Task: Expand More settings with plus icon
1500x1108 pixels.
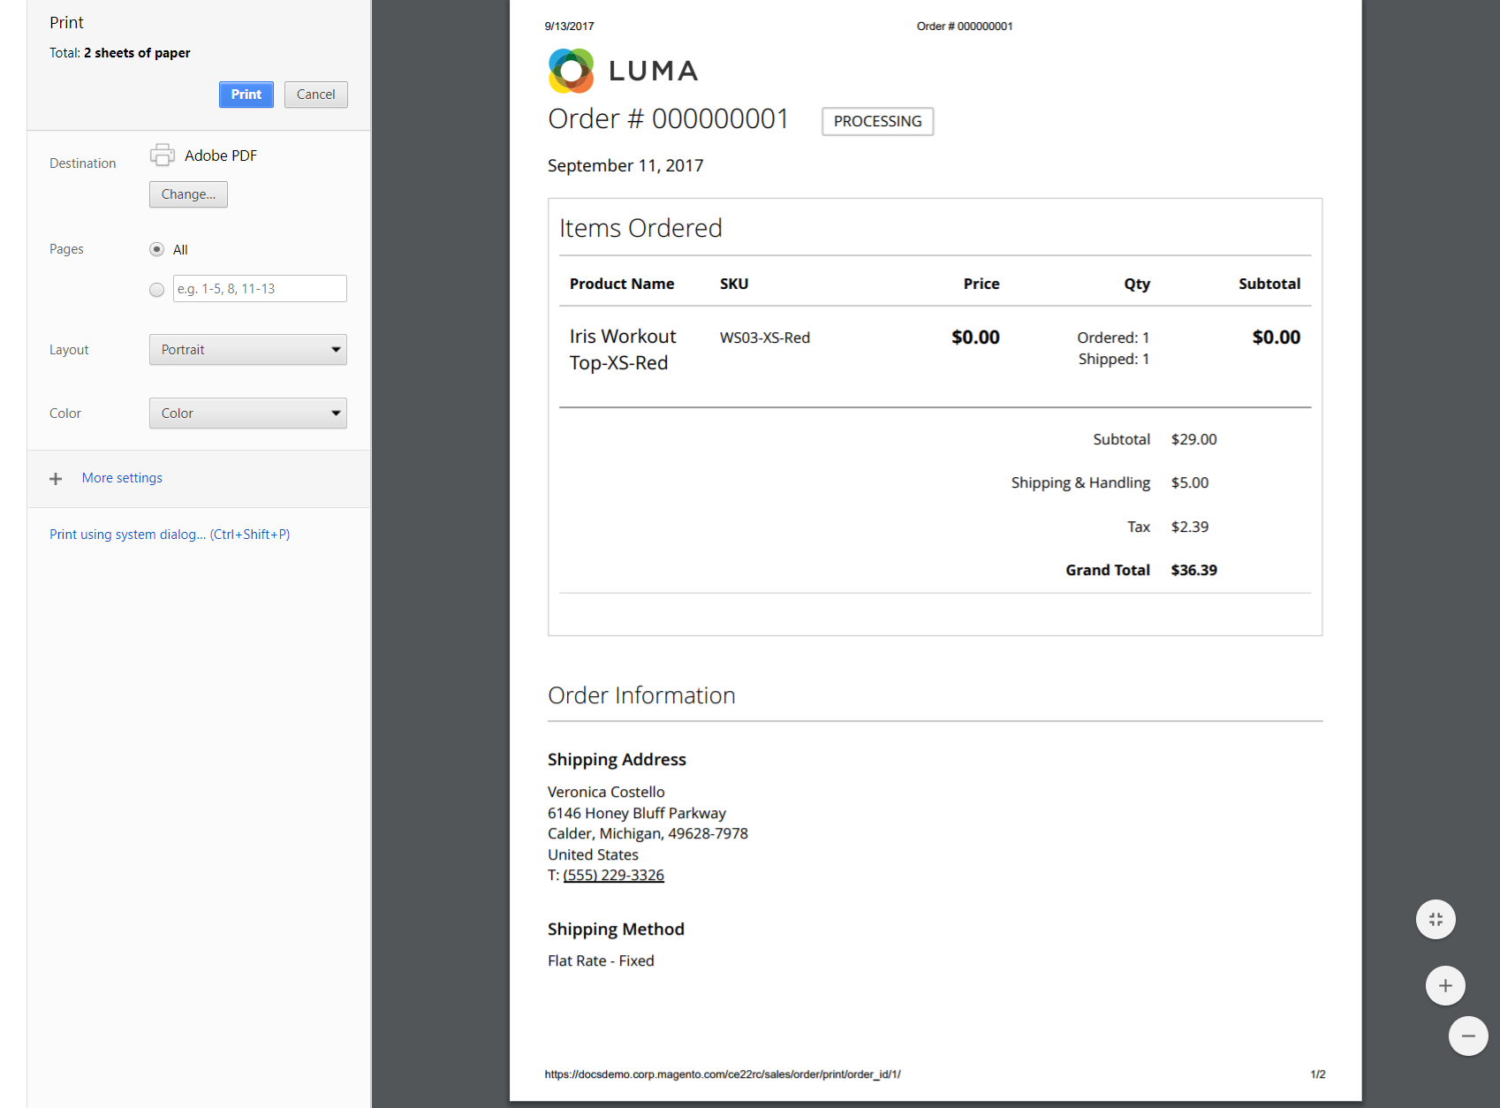Action: pyautogui.click(x=56, y=479)
